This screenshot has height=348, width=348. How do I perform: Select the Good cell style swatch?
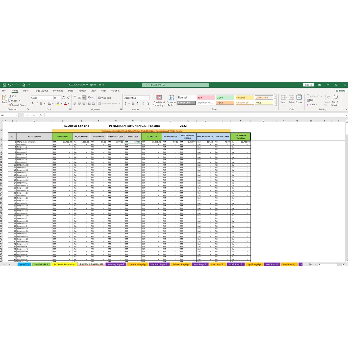pyautogui.click(x=225, y=98)
